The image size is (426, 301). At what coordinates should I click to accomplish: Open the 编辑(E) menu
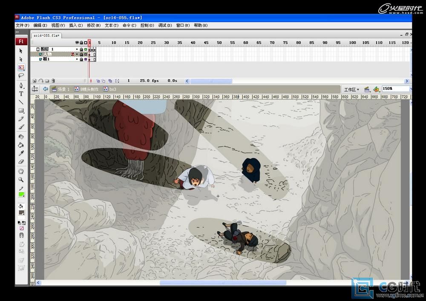click(x=40, y=25)
